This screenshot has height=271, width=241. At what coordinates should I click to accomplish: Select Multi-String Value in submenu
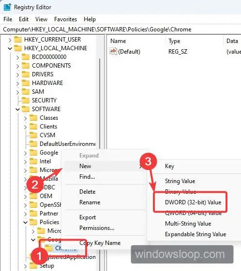pos(188,224)
